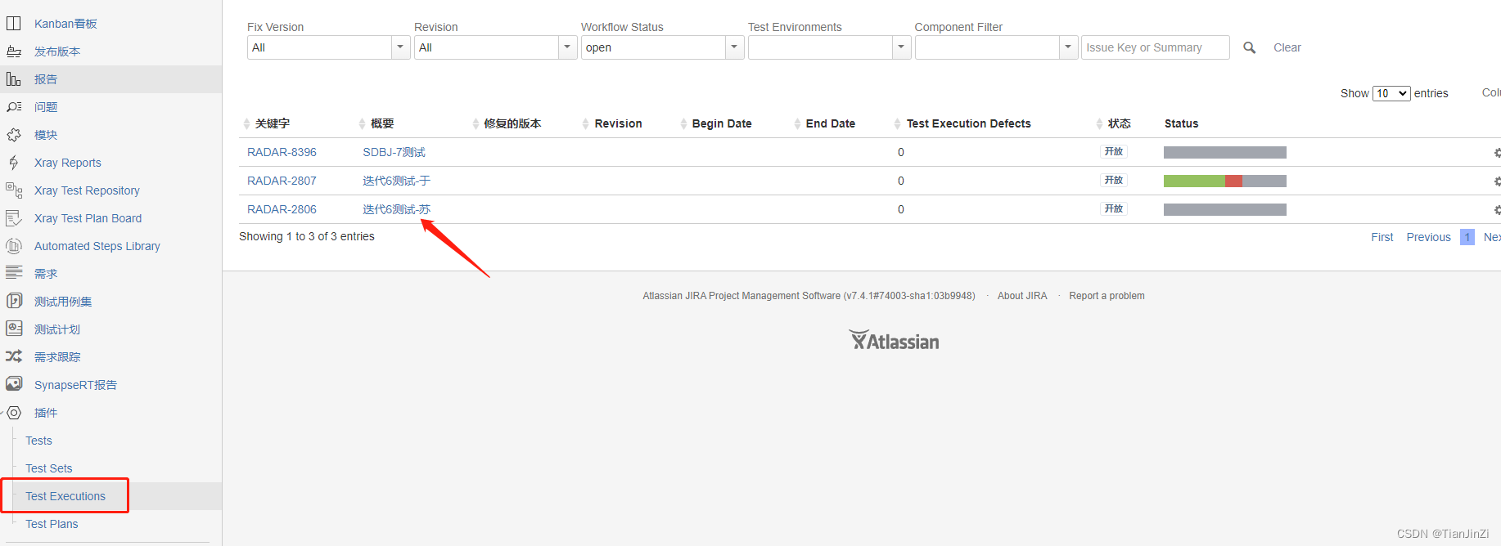Select Tests in the sidebar
Viewport: 1501px width, 546px height.
38,441
